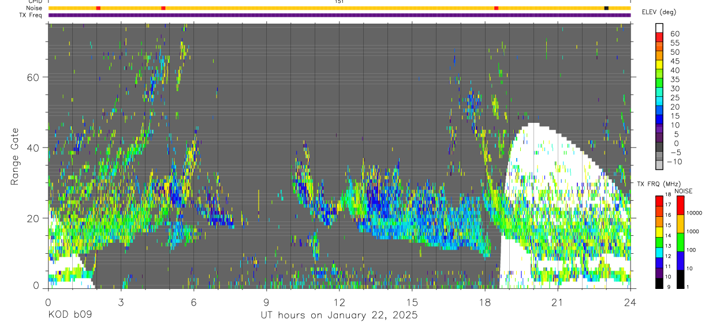The width and height of the screenshot is (709, 327).
Task: Click the ELEV swatch between 30 and 35
Action: [x=659, y=83]
